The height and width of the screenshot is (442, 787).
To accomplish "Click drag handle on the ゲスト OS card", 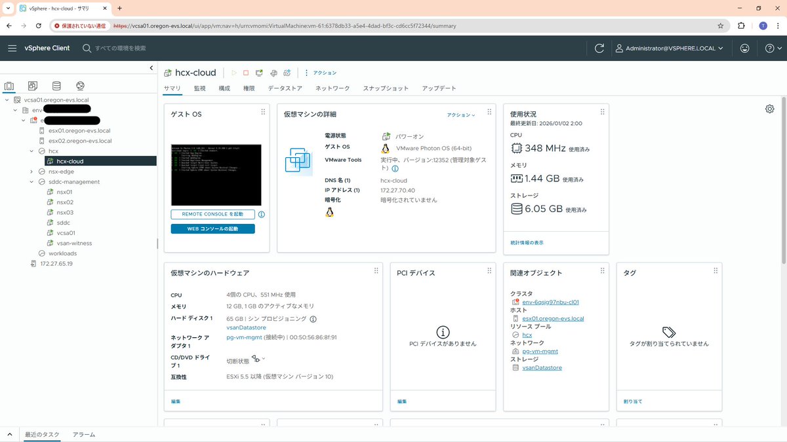I will [263, 112].
